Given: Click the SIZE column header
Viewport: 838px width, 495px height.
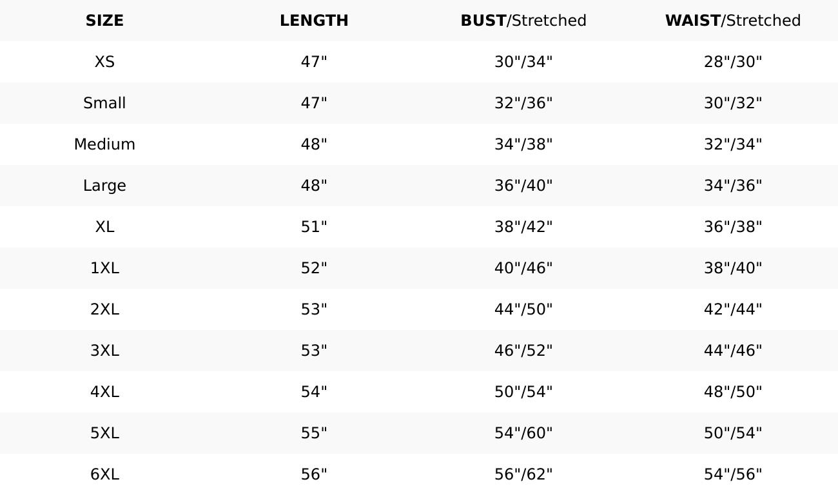Looking at the screenshot, I should 104,21.
